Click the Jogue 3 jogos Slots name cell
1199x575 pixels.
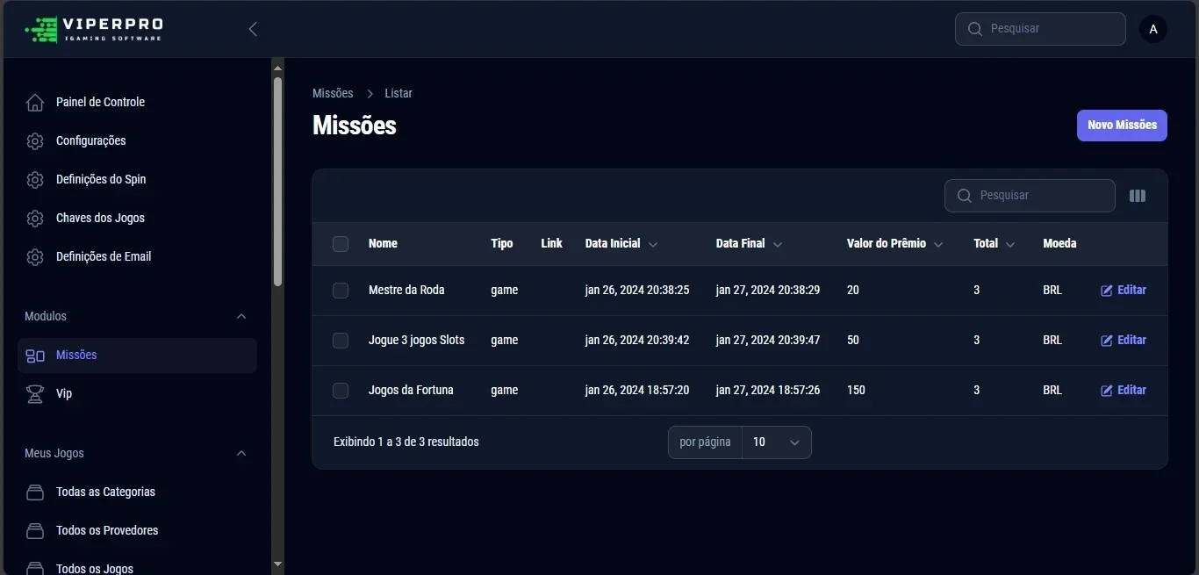click(417, 341)
